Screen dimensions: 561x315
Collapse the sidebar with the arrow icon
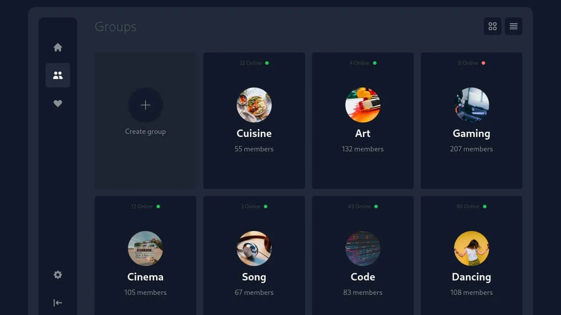[x=57, y=302]
